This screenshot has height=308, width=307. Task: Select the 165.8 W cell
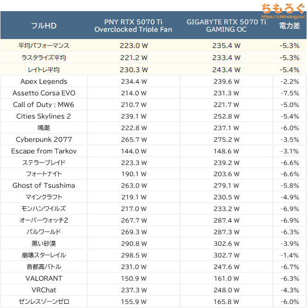pos(226,301)
